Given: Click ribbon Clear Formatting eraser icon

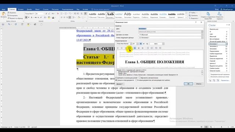Looking at the screenshot, I should coord(58,14).
